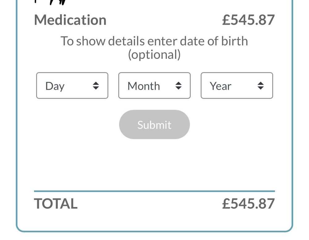309x240 pixels.
Task: Click the Medication heading
Action: click(70, 20)
